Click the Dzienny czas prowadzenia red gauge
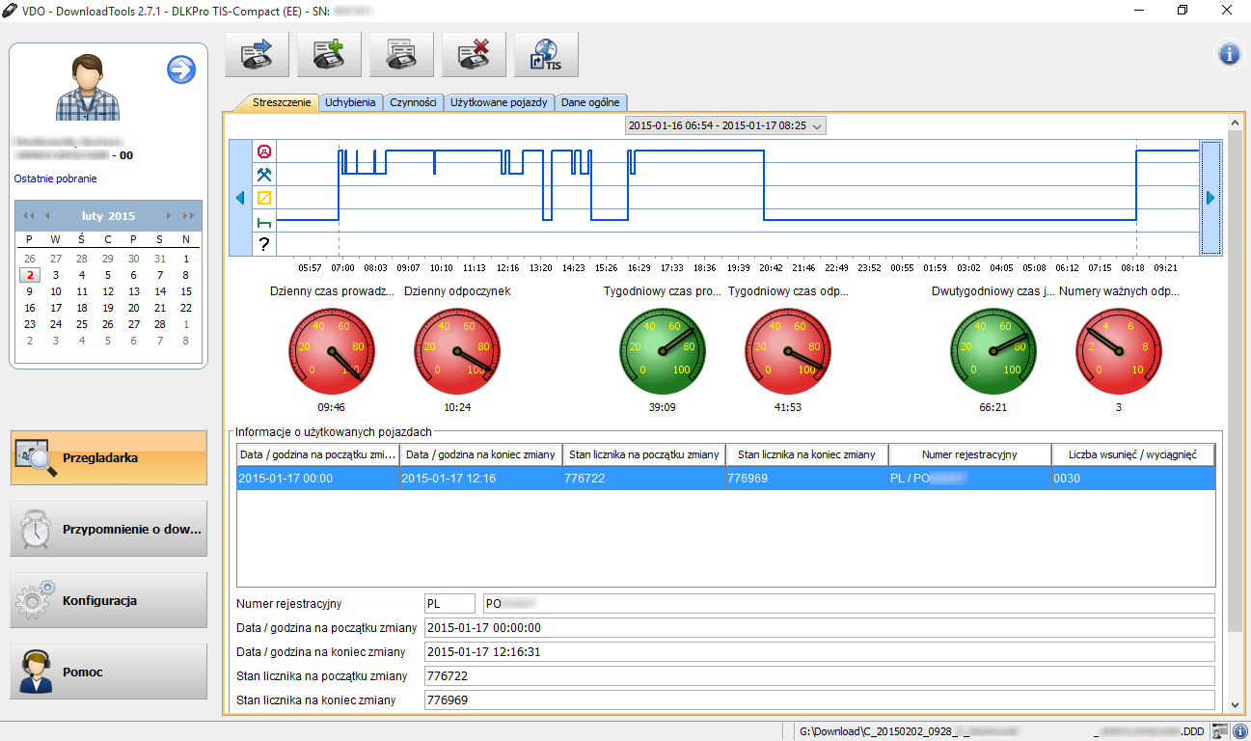This screenshot has height=741, width=1251. [x=332, y=350]
